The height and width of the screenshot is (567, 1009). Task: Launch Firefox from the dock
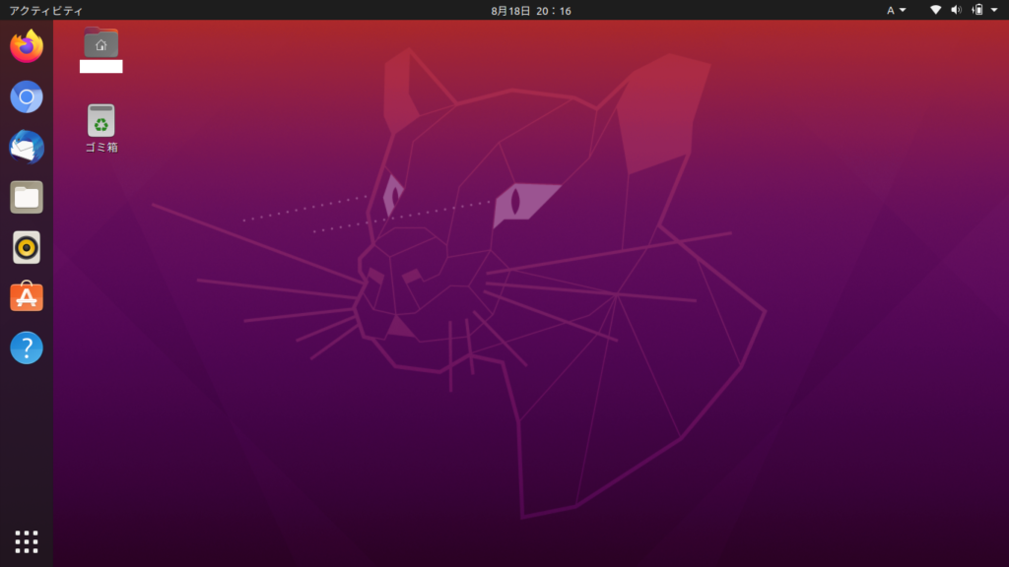pyautogui.click(x=27, y=46)
